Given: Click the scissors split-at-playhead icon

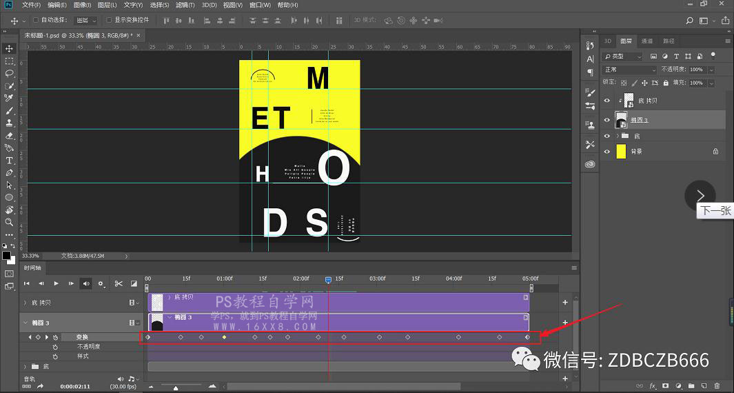Looking at the screenshot, I should (119, 283).
